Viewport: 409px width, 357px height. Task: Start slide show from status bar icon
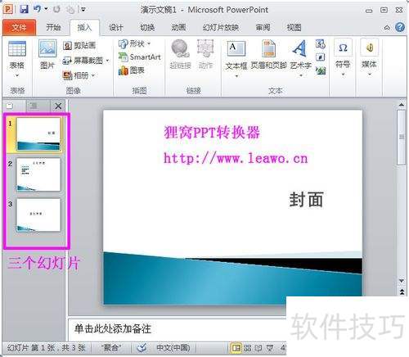270,348
